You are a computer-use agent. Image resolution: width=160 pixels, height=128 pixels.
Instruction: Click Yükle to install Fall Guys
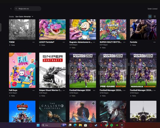point(12,96)
